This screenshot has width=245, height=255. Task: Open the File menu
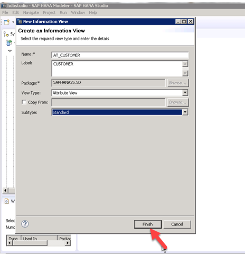pyautogui.click(x=5, y=13)
